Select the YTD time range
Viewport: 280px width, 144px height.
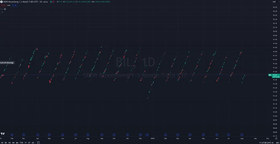pyautogui.click(x=21, y=143)
